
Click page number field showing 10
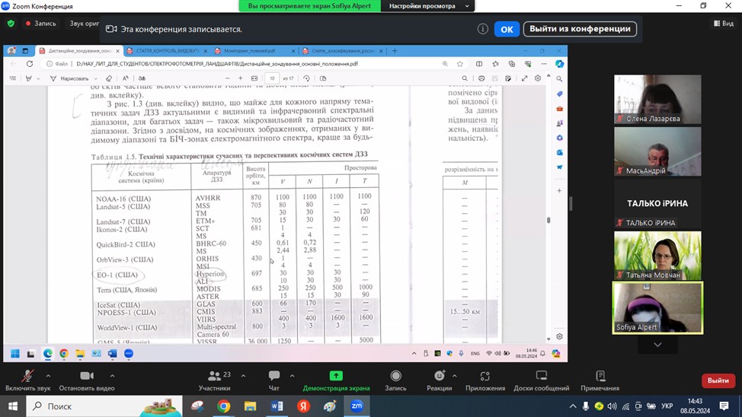[272, 78]
